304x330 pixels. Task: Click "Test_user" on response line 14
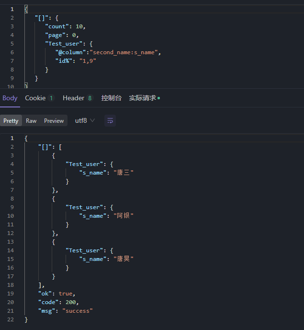click(84, 250)
